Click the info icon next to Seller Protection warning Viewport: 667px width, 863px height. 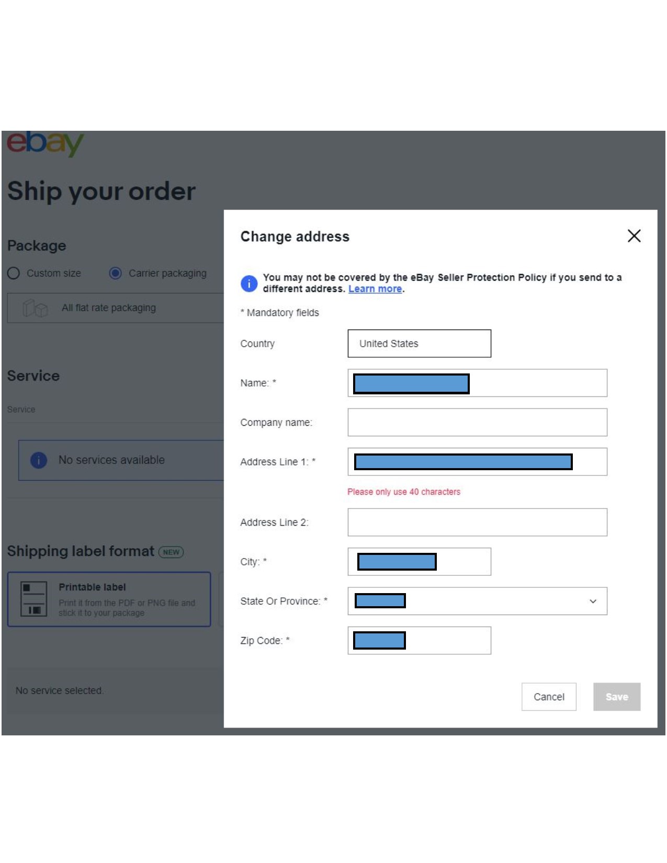(x=250, y=283)
